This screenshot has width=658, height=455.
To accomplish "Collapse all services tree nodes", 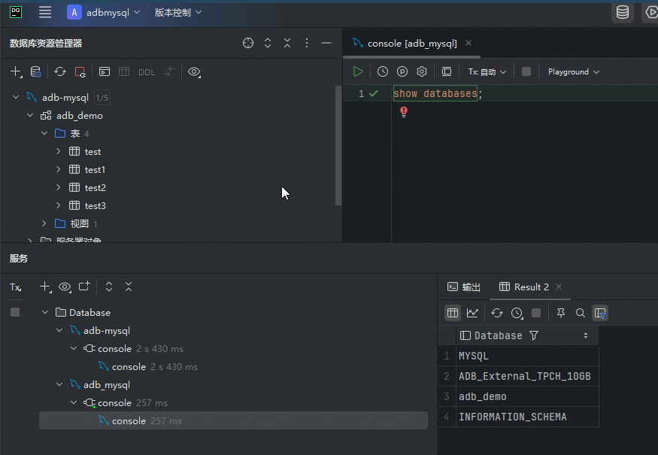I will point(129,287).
